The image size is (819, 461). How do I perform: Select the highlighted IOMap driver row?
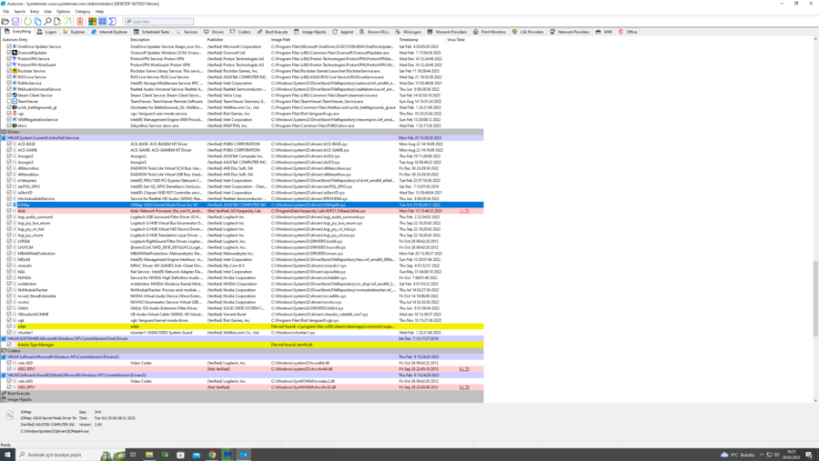242,205
